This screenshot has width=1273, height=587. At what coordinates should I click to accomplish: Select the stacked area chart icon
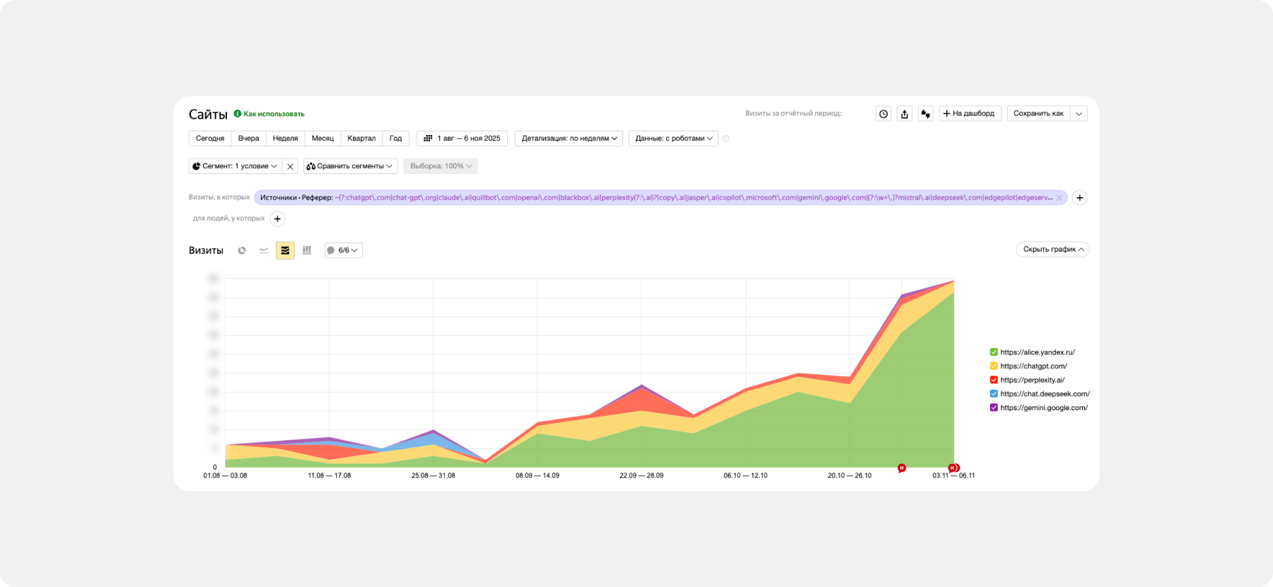[285, 250]
